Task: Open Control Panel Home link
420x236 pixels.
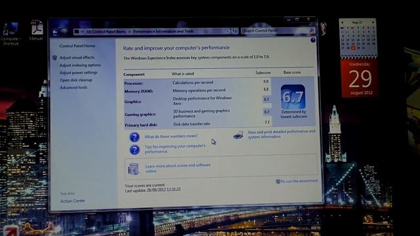Action: point(77,46)
